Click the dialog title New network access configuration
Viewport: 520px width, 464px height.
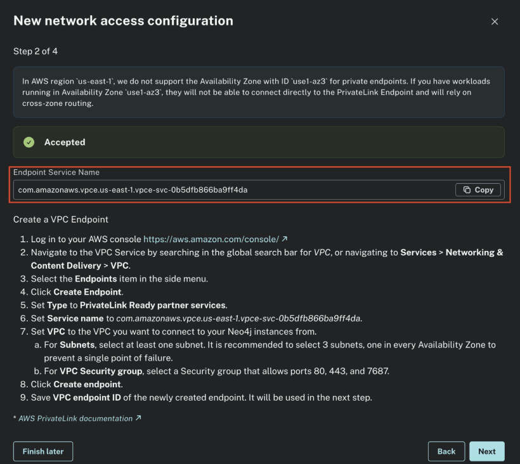point(122,20)
